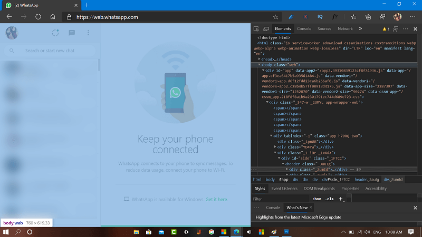Select the header._3auIg breadcrumb
Viewport: 422px width, 237px height.
pyautogui.click(x=367, y=180)
